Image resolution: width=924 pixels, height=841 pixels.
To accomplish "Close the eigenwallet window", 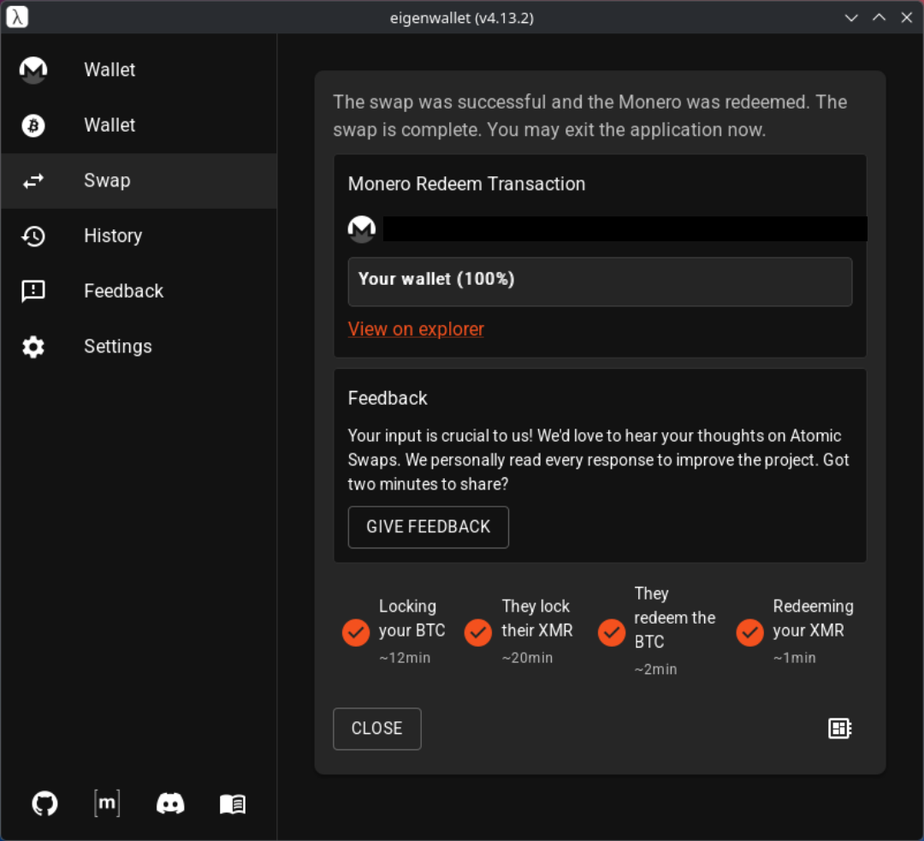I will click(907, 18).
